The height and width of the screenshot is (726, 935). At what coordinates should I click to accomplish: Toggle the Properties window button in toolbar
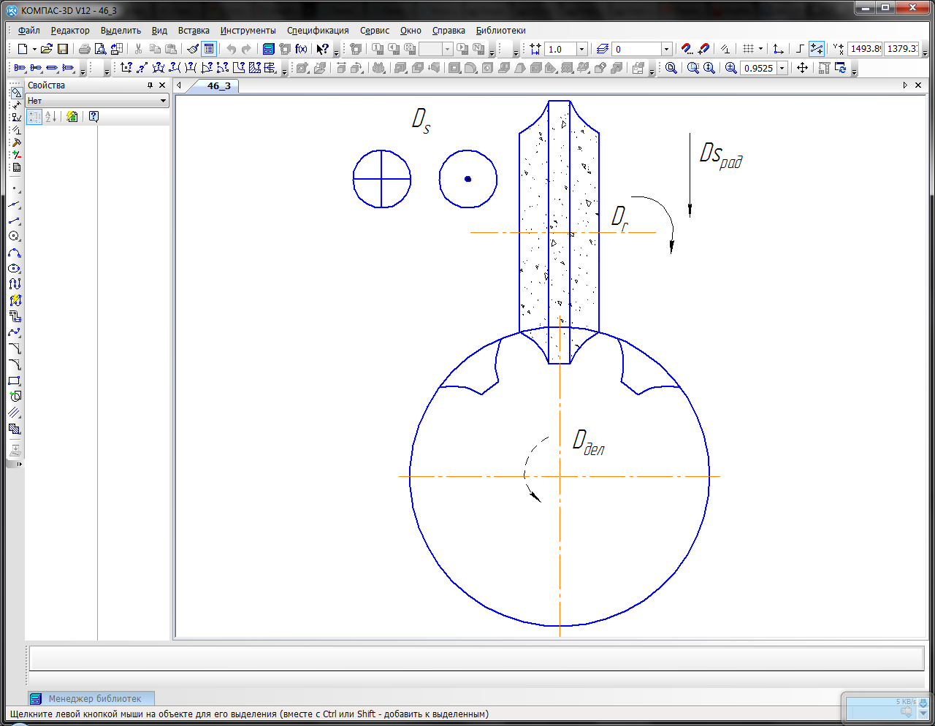tap(209, 49)
